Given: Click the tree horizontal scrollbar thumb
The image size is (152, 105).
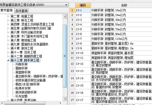Looking at the screenshot, I should (x=25, y=103).
